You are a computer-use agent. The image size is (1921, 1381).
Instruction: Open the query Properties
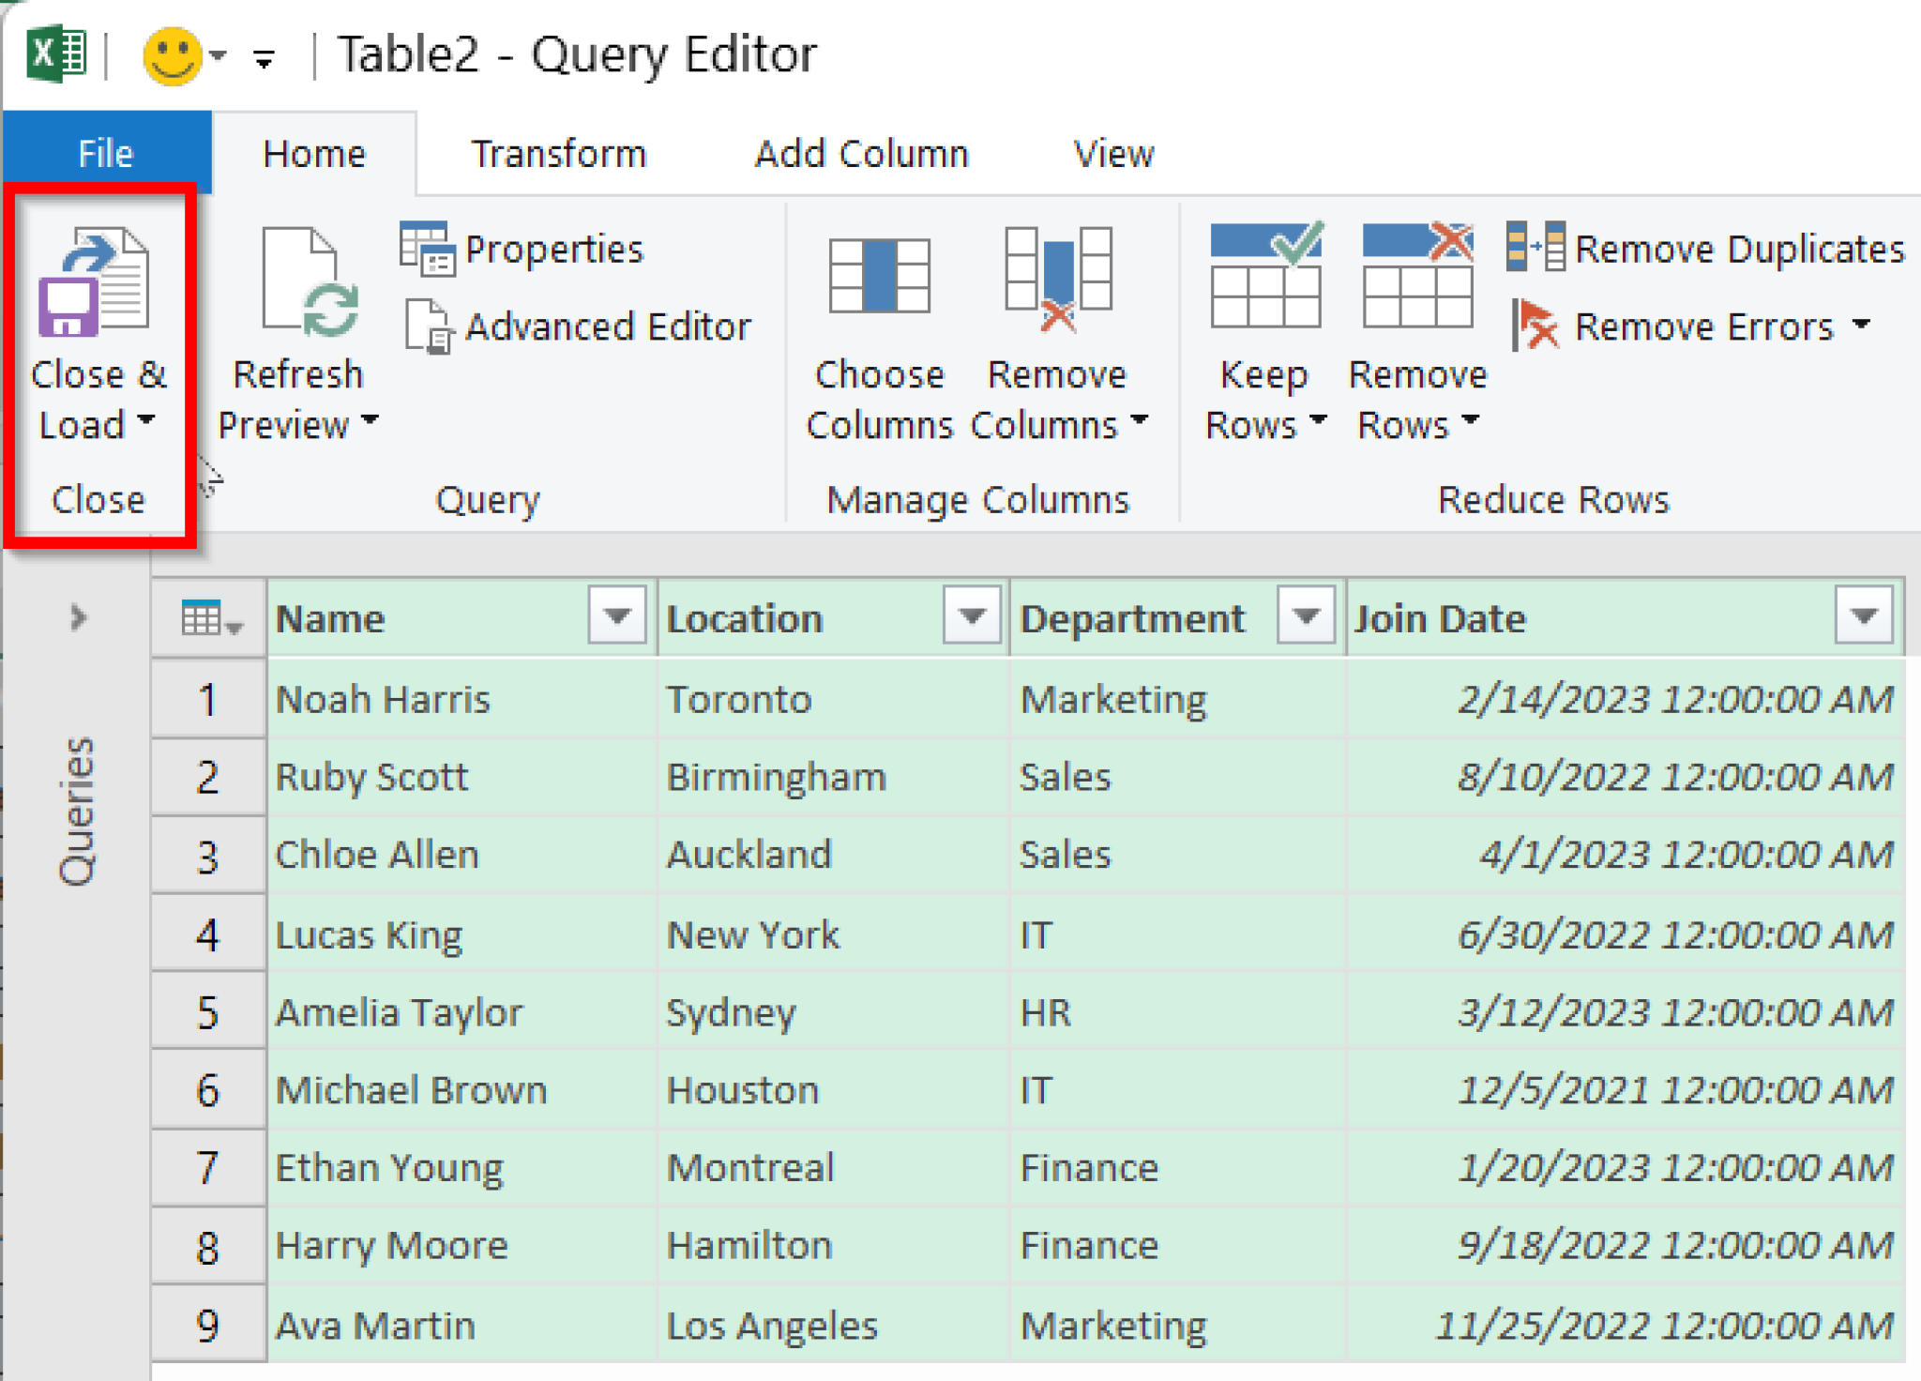[x=525, y=248]
